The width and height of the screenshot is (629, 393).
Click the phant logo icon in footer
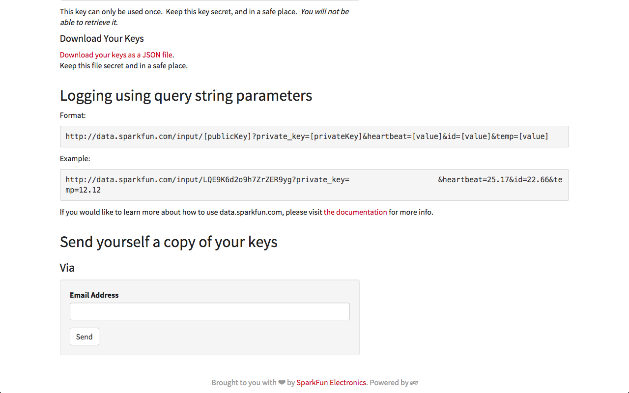(x=414, y=383)
